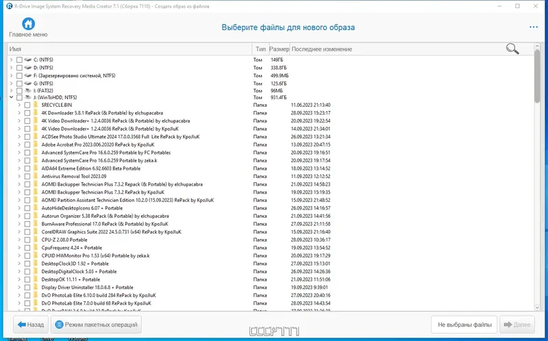This screenshot has height=341, width=548.
Task: Check AIDA64 Extreme Edition checkbox
Action: coord(27,168)
